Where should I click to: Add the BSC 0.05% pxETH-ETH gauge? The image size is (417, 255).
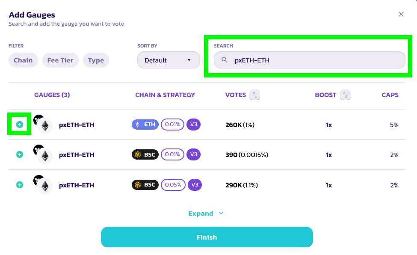click(x=19, y=185)
